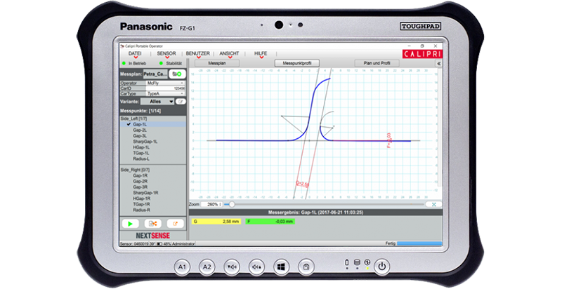Image resolution: width=562 pixels, height=289 pixels.
Task: Open the CarType dropdown showing TypeA
Action: 166,93
